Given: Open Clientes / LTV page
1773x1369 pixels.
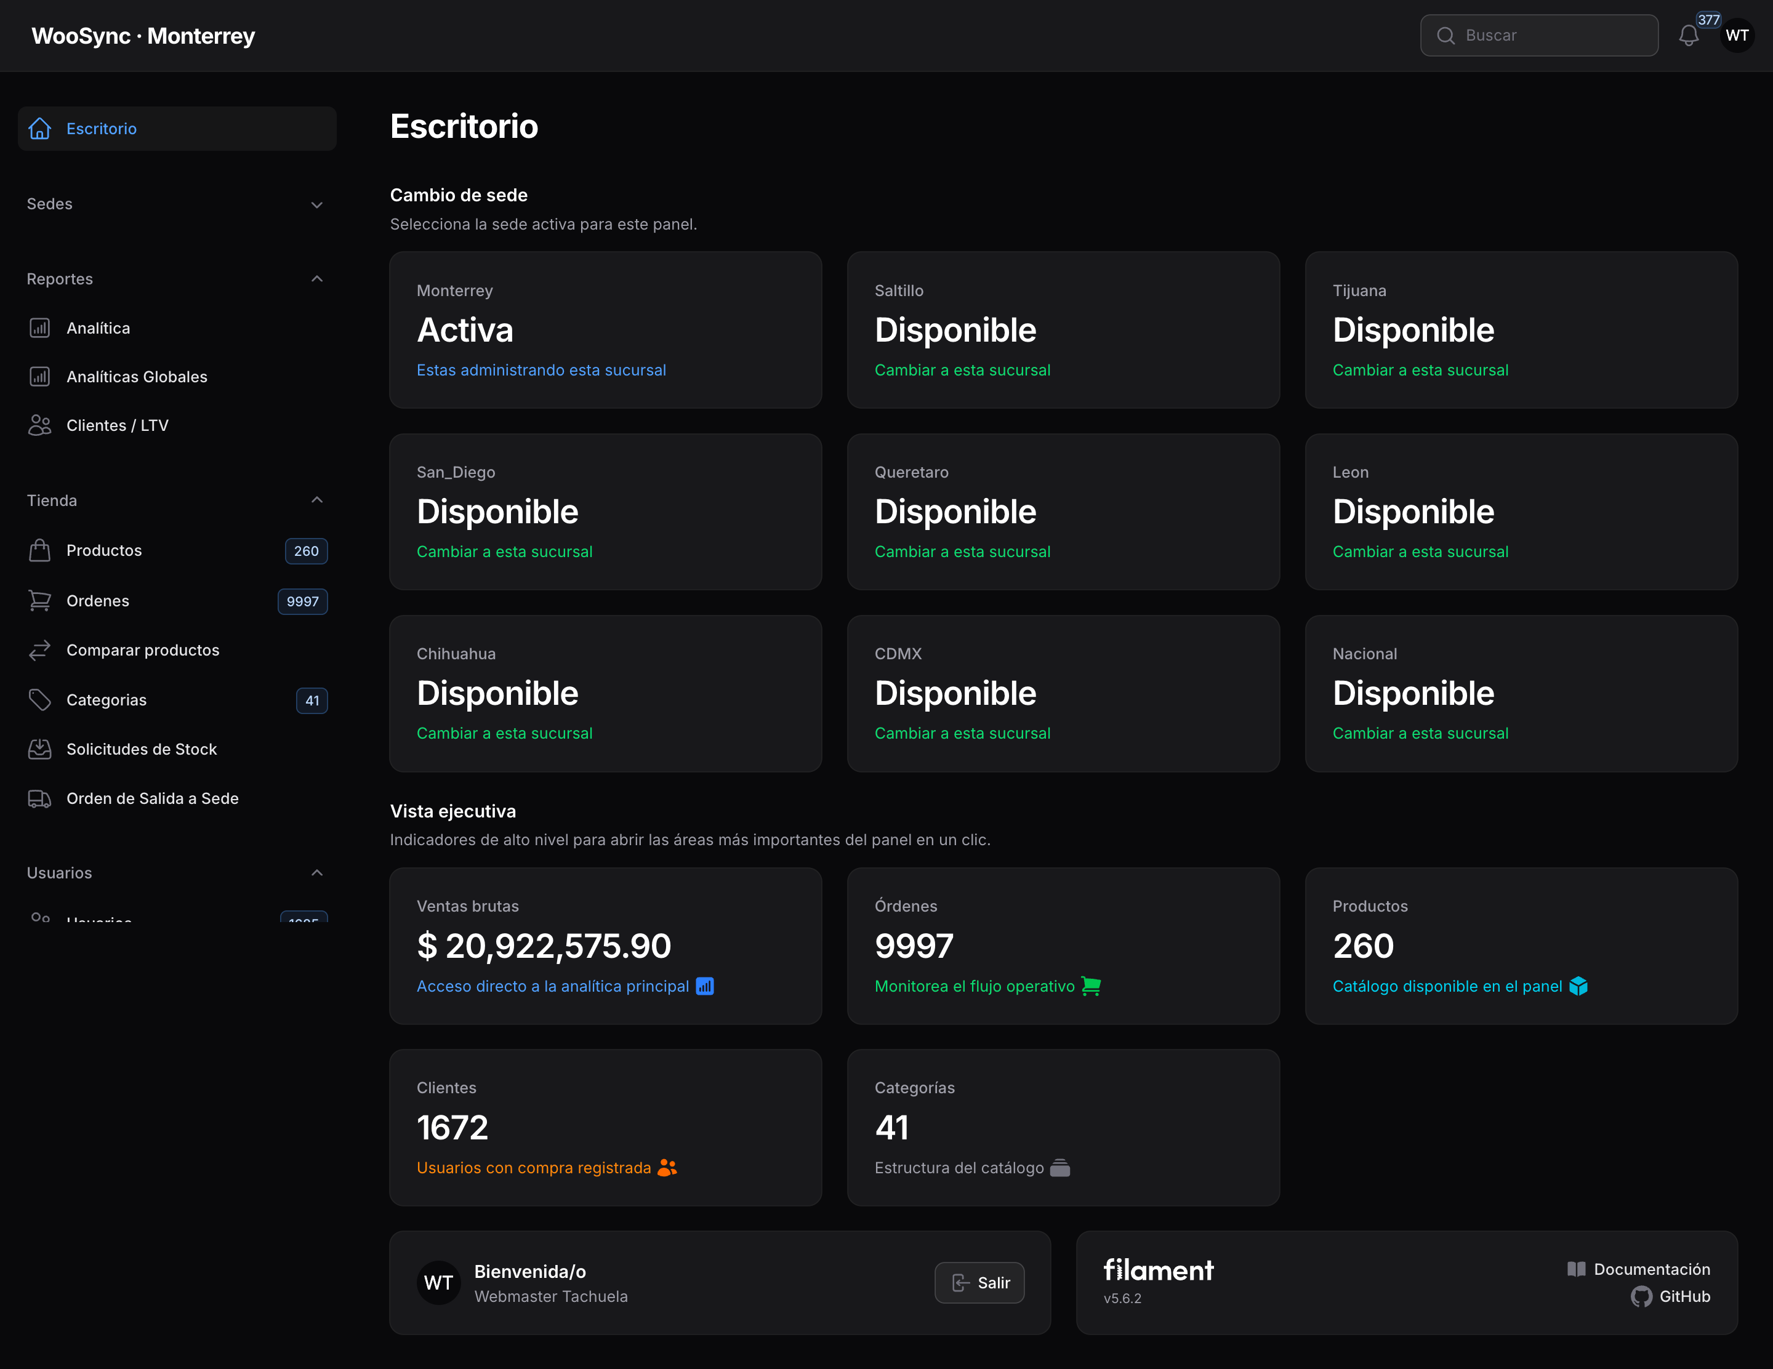Looking at the screenshot, I should (x=177, y=425).
